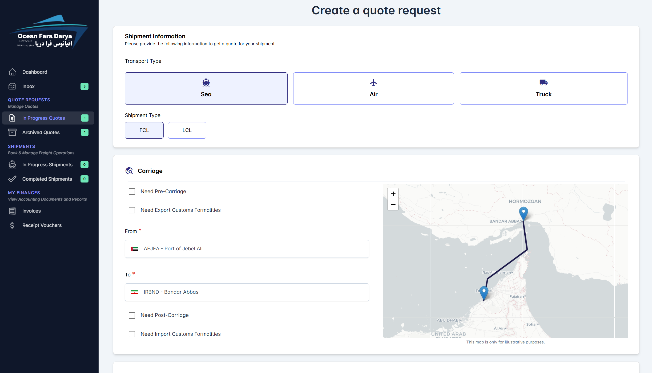Select LCL shipment type
Viewport: 652px width, 373px height.
pos(187,130)
